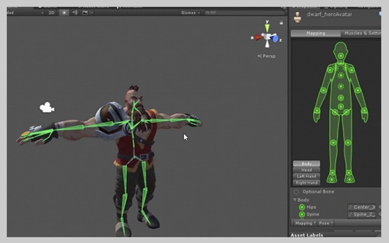The width and height of the screenshot is (389, 243).
Task: Toggle 2D scene view mode
Action: pos(52,13)
